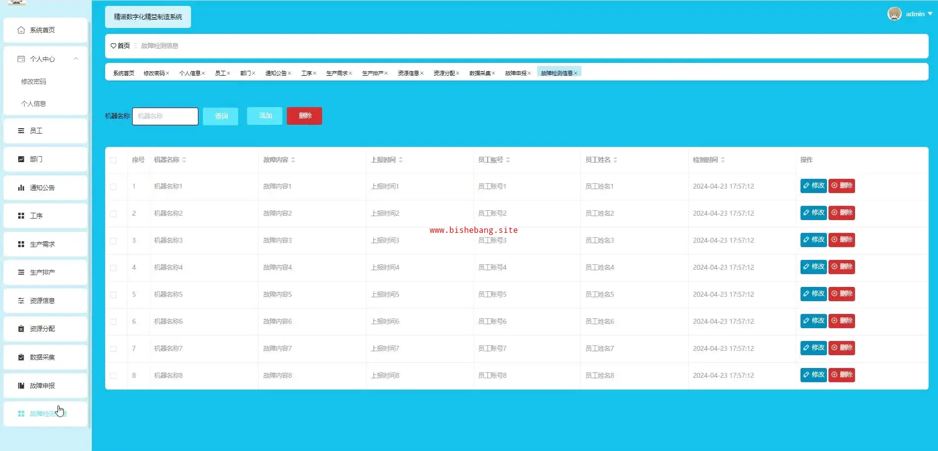
Task: Sort table by 故障内容 column
Action: coord(293,160)
